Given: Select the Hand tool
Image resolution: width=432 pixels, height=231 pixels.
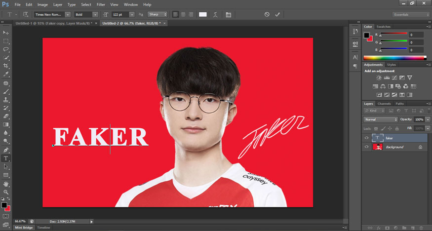Looking at the screenshot, I should pyautogui.click(x=6, y=184).
